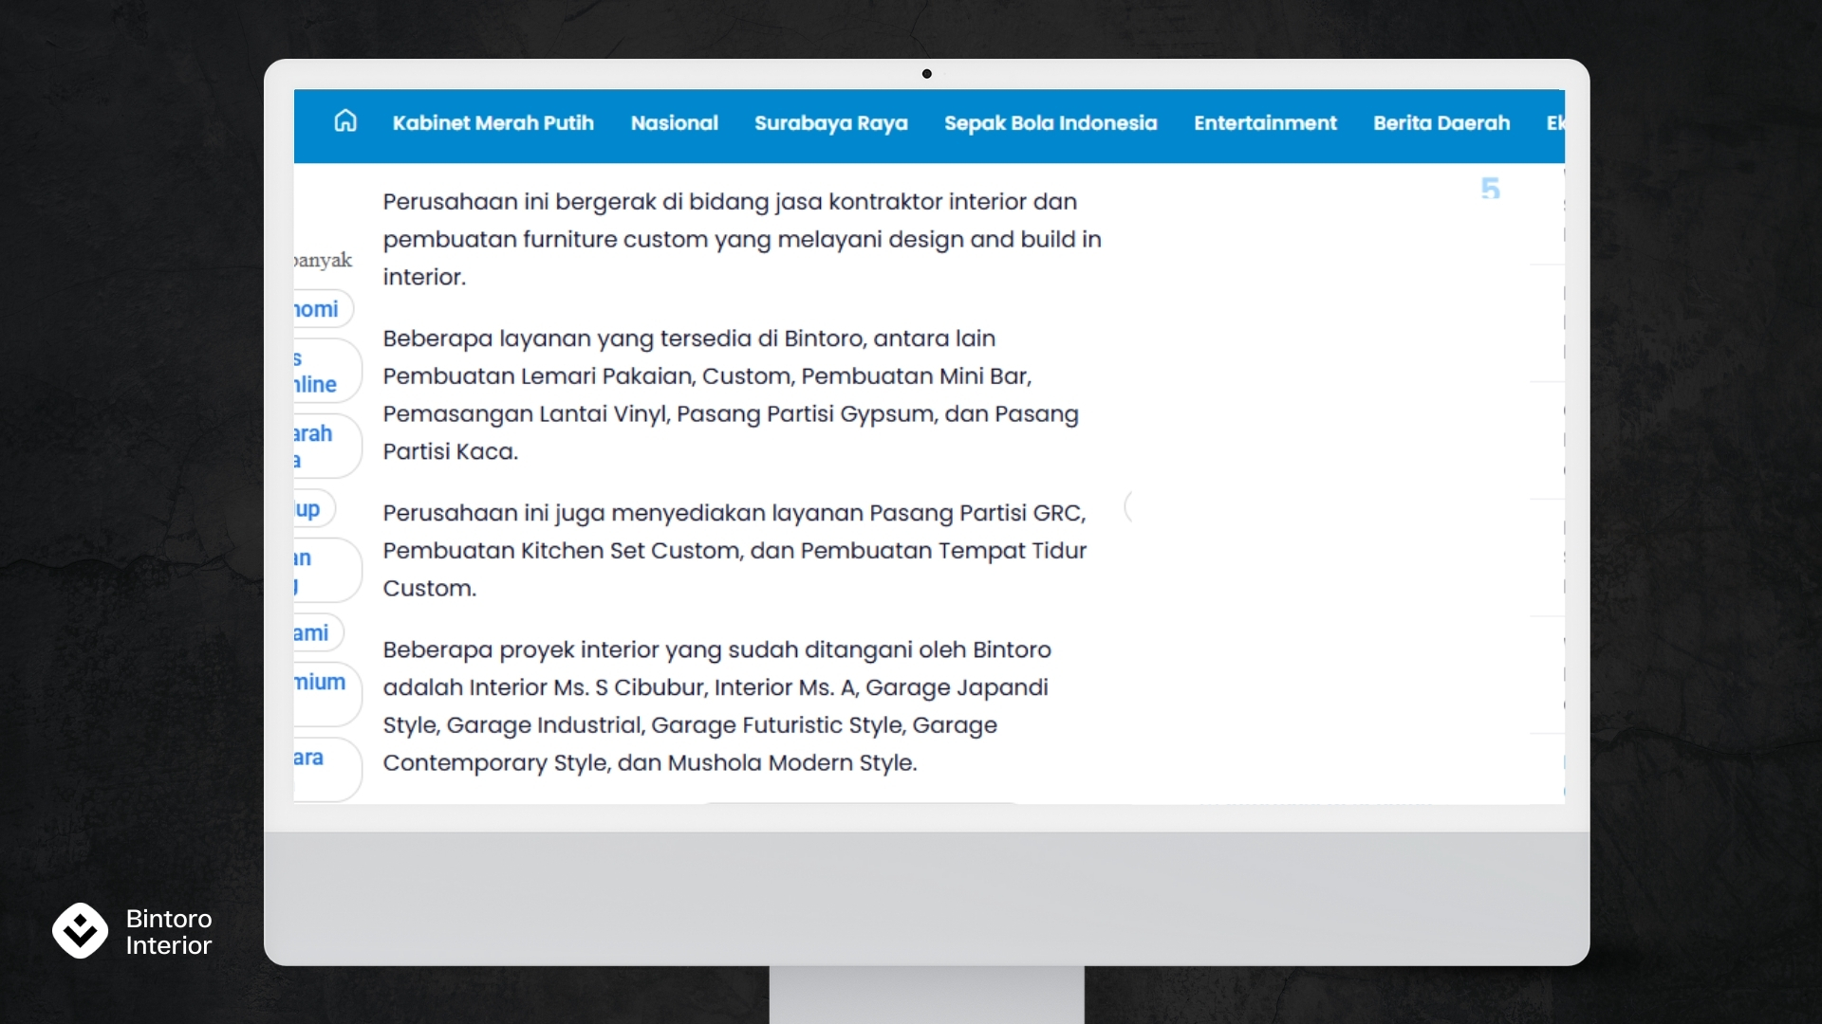Click the faded number 5 indicator

(1490, 189)
